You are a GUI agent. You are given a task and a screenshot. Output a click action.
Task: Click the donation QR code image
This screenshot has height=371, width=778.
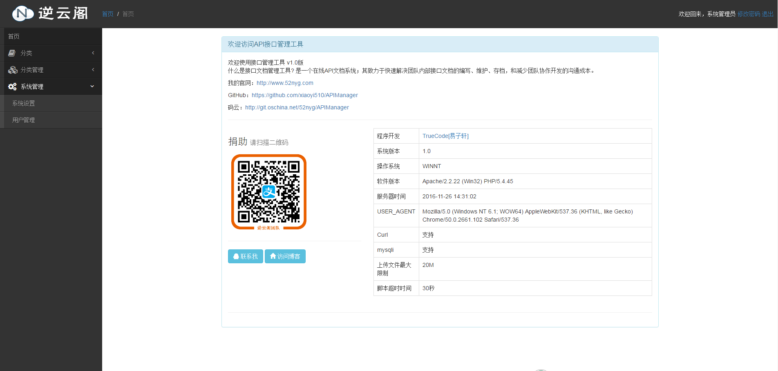click(x=268, y=191)
